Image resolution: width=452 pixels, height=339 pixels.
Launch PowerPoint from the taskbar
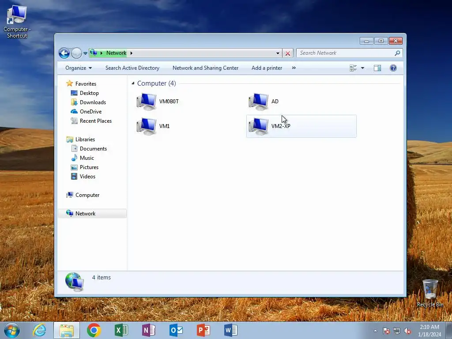[203, 330]
